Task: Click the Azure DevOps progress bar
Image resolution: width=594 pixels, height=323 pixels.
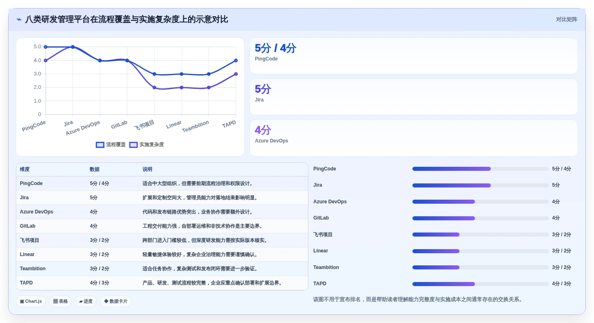Action: click(480, 202)
